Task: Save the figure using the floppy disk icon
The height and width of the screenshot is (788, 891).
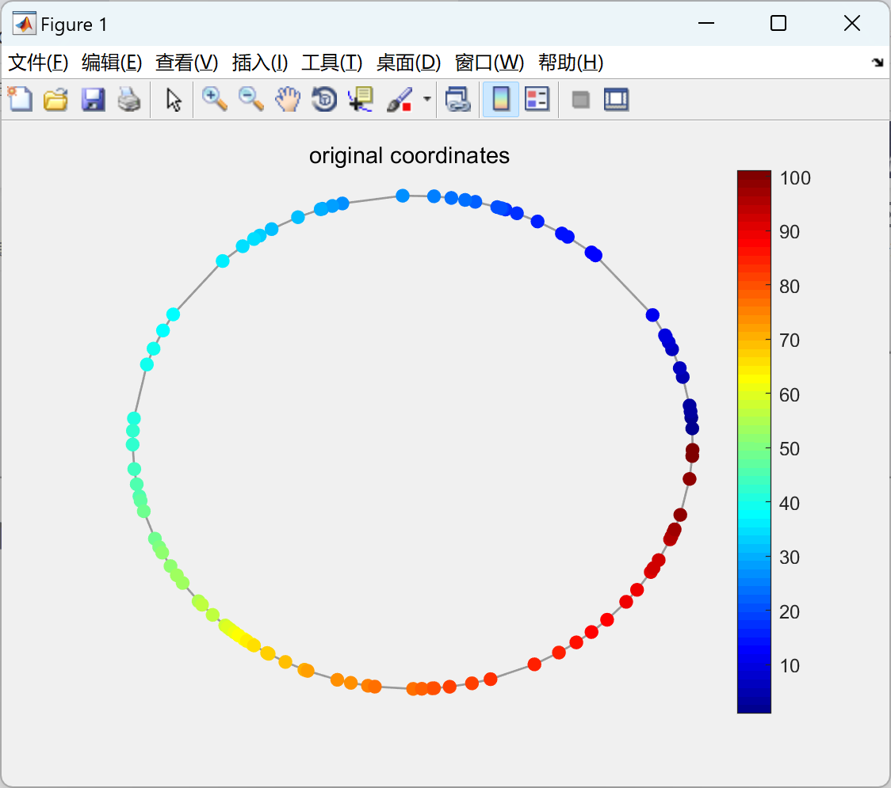Action: [x=93, y=99]
